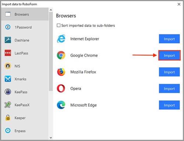Open the Xmarks icon entry
184x141 pixels.
[x=8, y=79]
